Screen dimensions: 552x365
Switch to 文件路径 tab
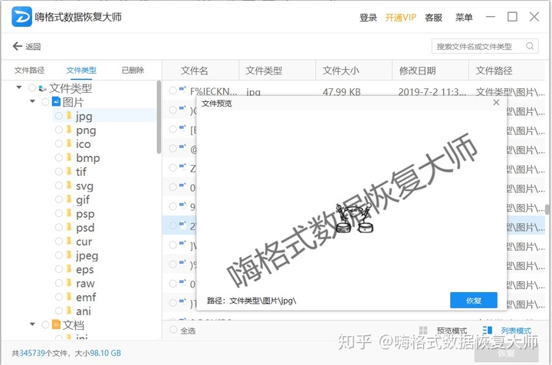click(29, 71)
